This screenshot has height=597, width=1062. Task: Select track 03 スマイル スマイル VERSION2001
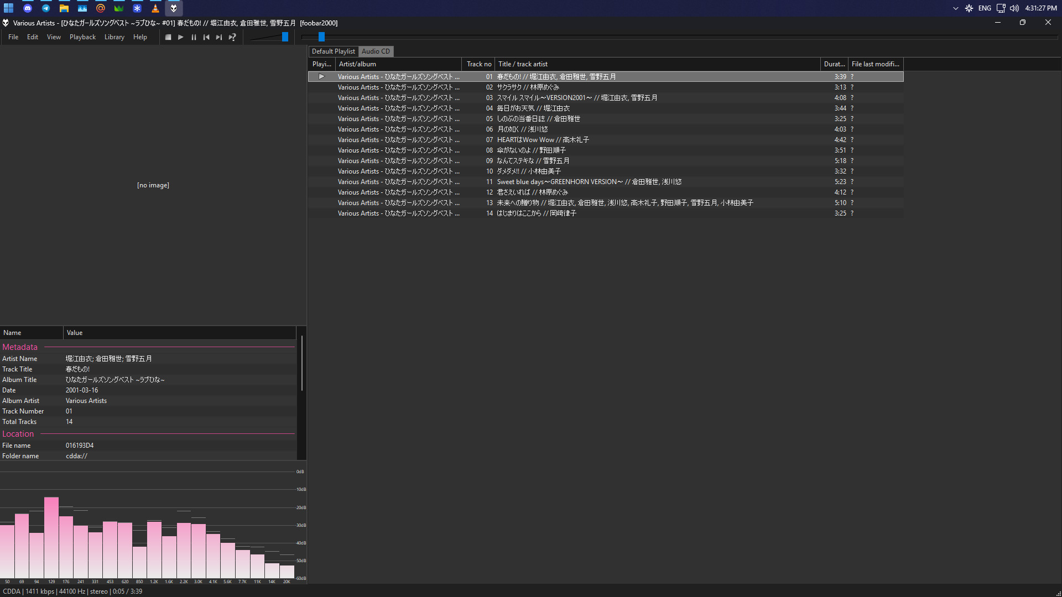coord(606,98)
